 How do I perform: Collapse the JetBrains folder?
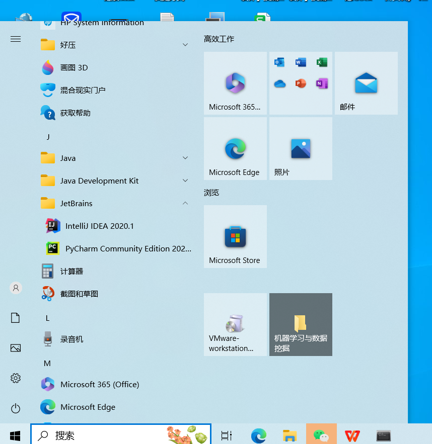coord(115,203)
